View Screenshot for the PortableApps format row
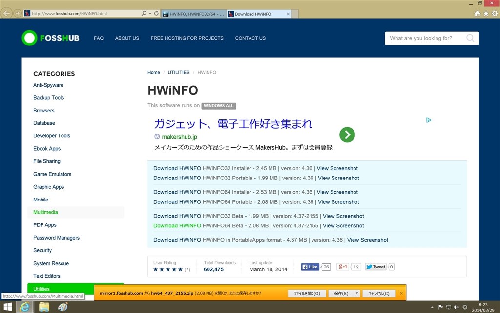Screen dimensions: 500x313 (368, 240)
